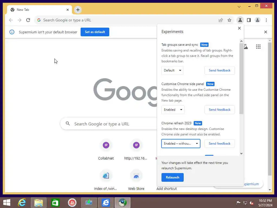Open a new tab with plus button
This screenshot has width=277, height=208.
pyautogui.click(x=78, y=10)
